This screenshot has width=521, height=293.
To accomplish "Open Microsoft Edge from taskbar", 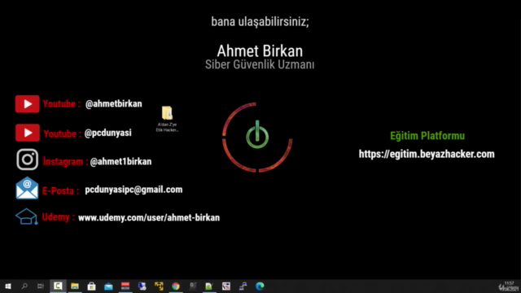I will click(x=260, y=286).
